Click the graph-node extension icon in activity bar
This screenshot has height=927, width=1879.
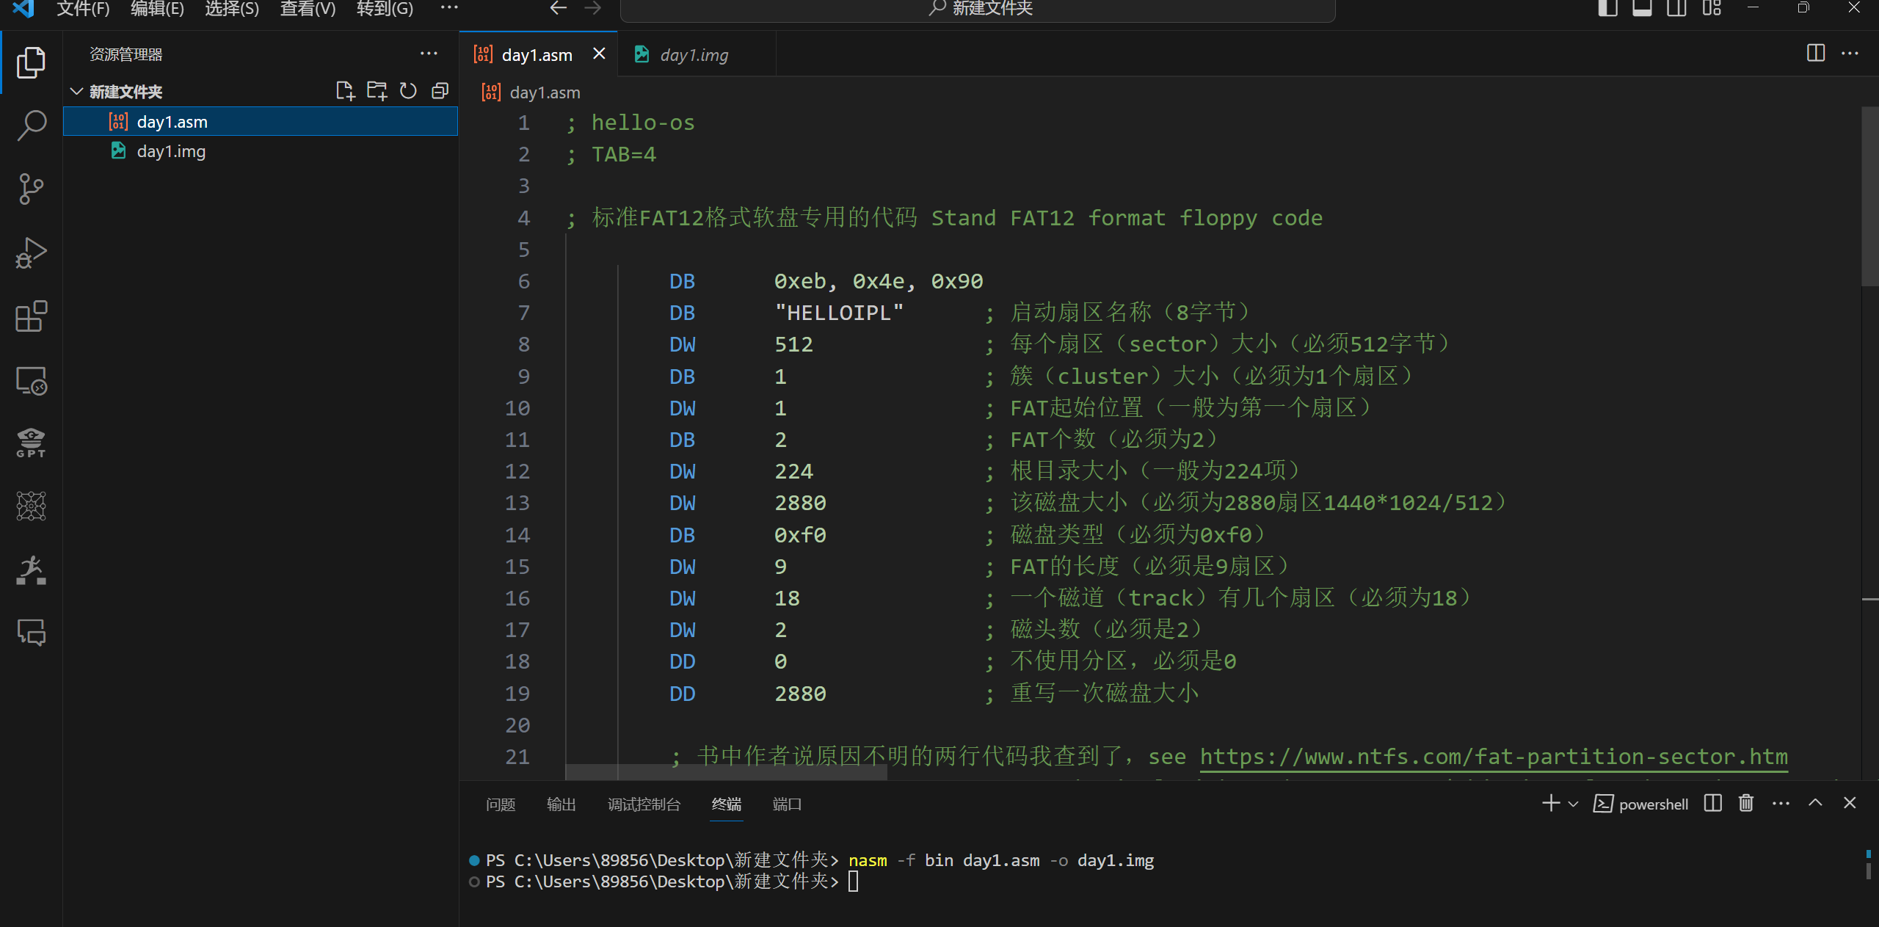(x=31, y=506)
